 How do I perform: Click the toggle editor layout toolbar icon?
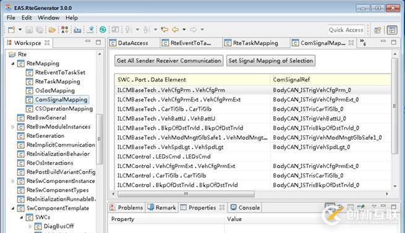click(115, 30)
